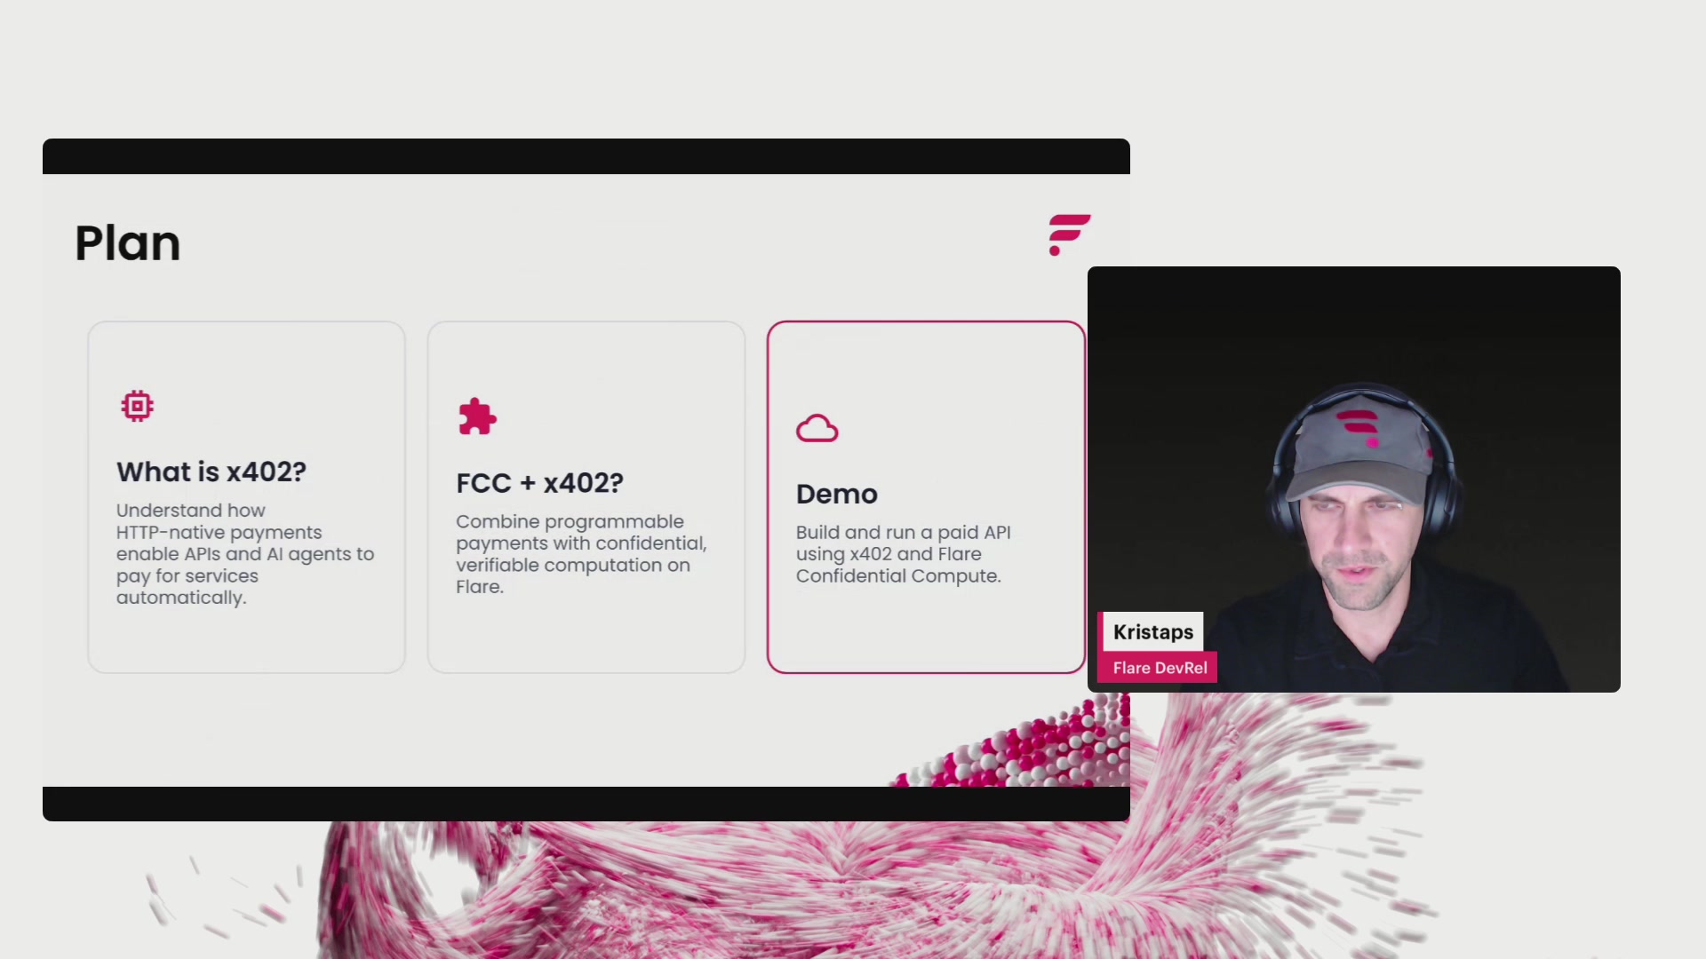This screenshot has height=959, width=1706.
Task: Click the 'Kristaps' name label
Action: point(1153,632)
